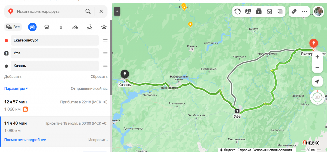The width and height of the screenshot is (327, 152).
Task: Clear the route search with X
Action: [101, 11]
